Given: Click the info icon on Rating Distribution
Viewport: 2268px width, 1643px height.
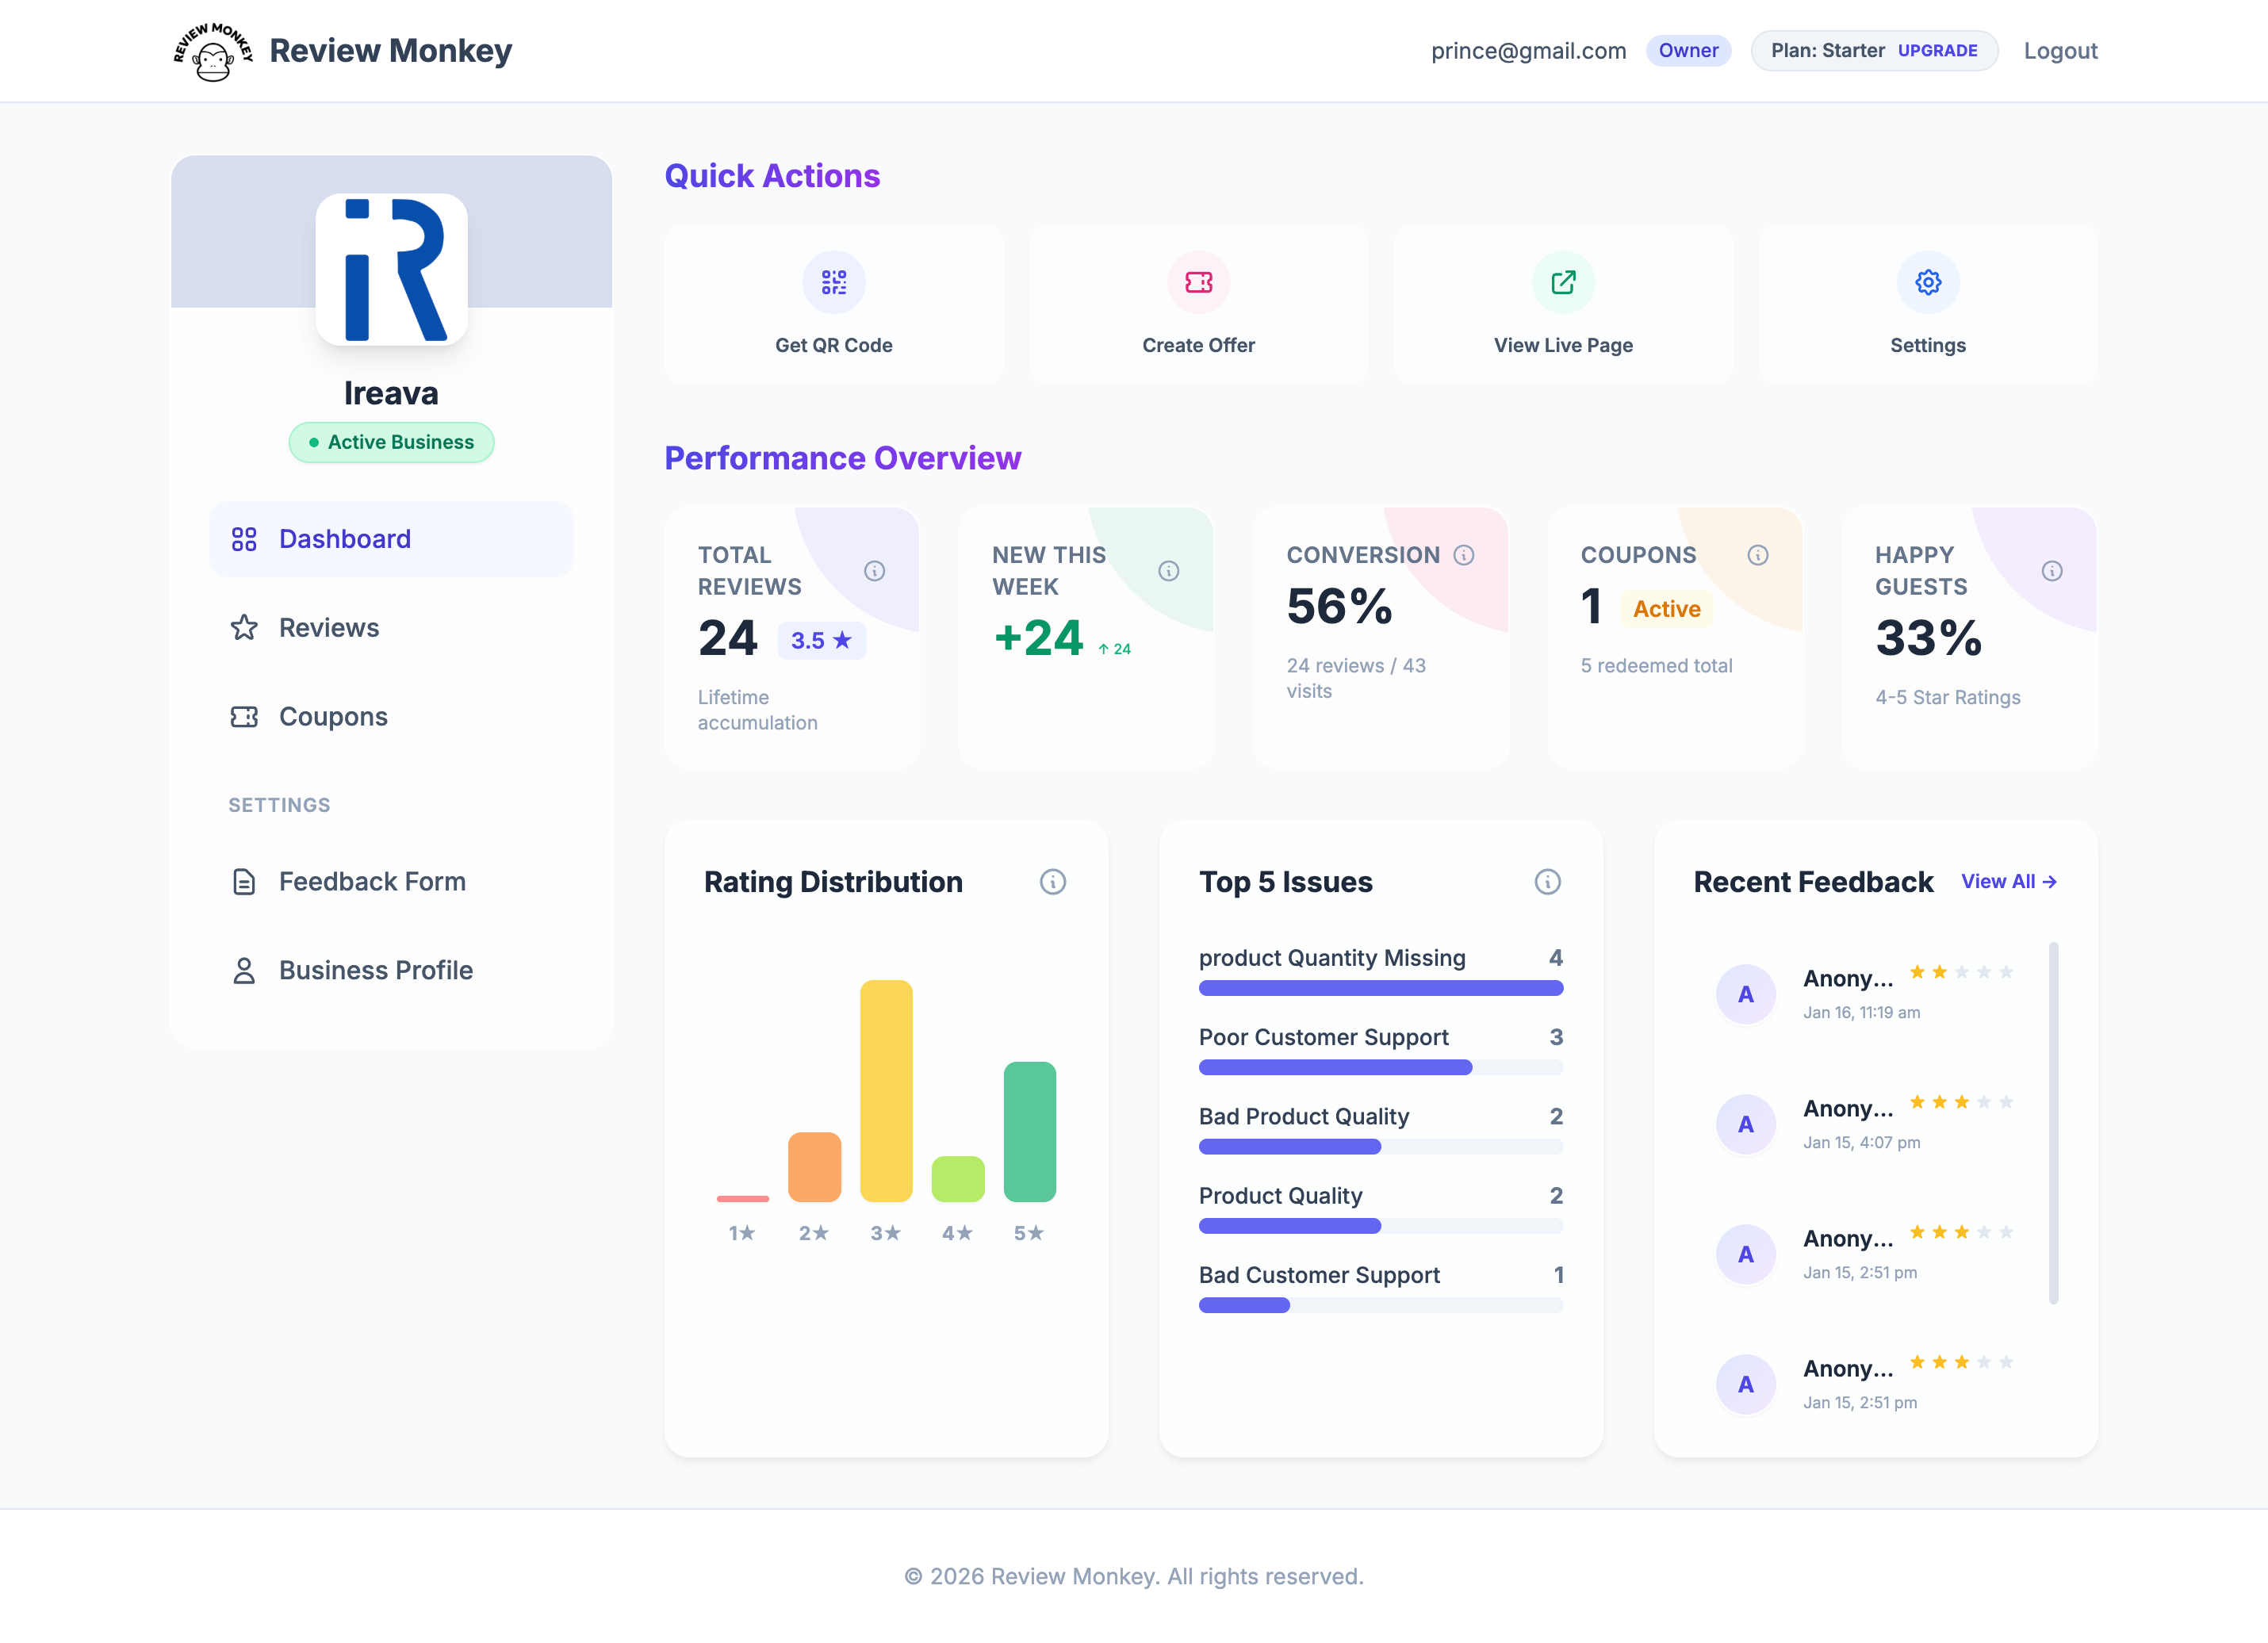Looking at the screenshot, I should click(1054, 882).
